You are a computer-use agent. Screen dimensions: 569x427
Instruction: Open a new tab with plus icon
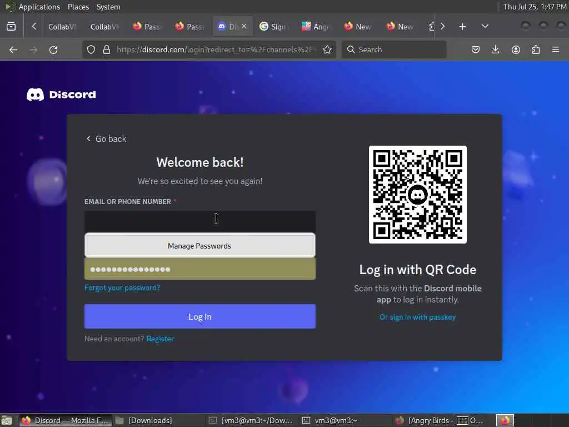pos(462,27)
